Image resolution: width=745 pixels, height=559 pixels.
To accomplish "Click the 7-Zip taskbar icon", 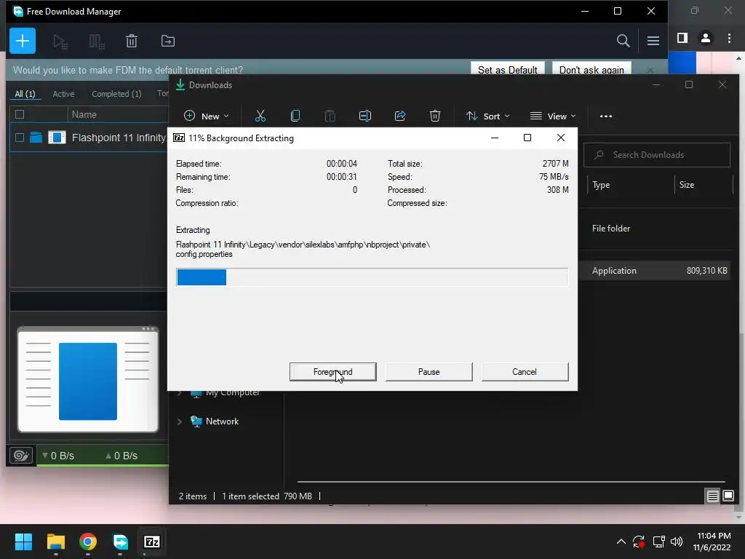I will point(152,542).
